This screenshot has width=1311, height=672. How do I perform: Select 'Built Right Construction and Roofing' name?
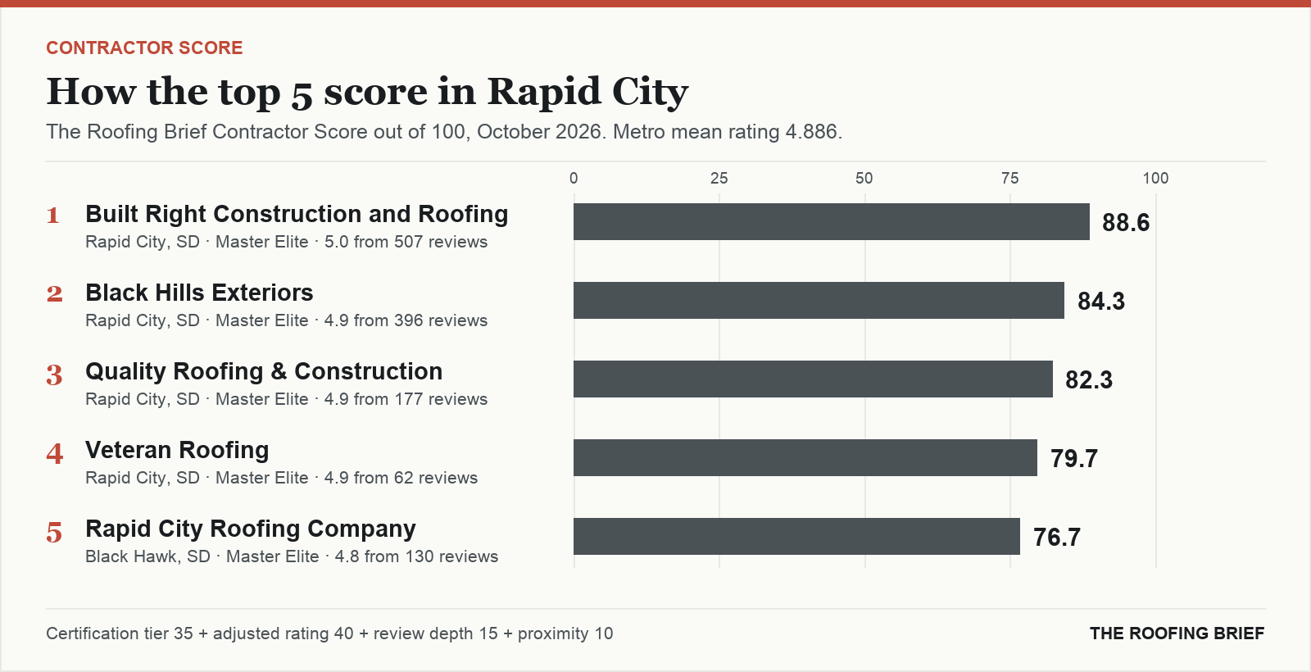297,214
